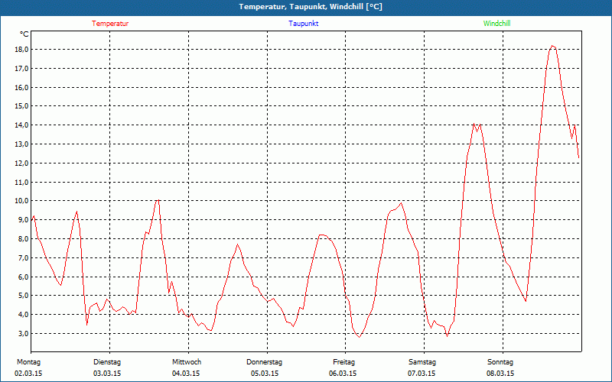This screenshot has height=382, width=612.
Task: Click the red Temperatur legend label
Action: coord(110,24)
